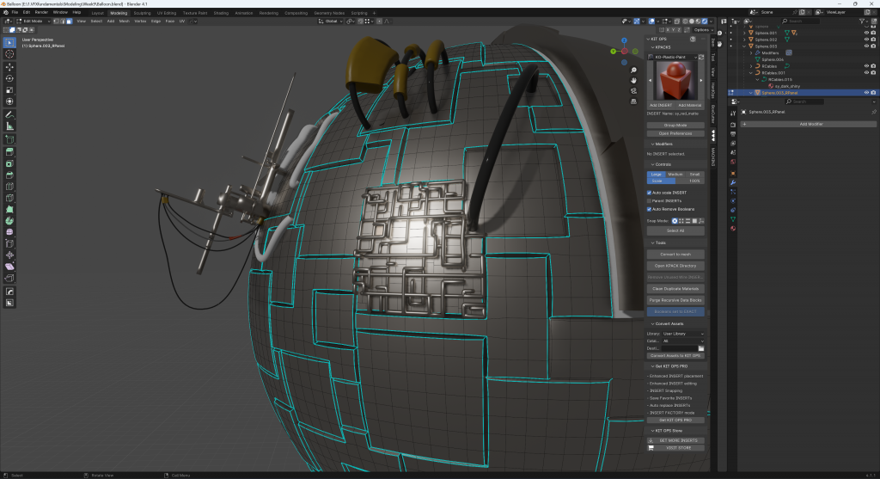Collapse the KPACKS section
The image size is (880, 479).
click(661, 47)
